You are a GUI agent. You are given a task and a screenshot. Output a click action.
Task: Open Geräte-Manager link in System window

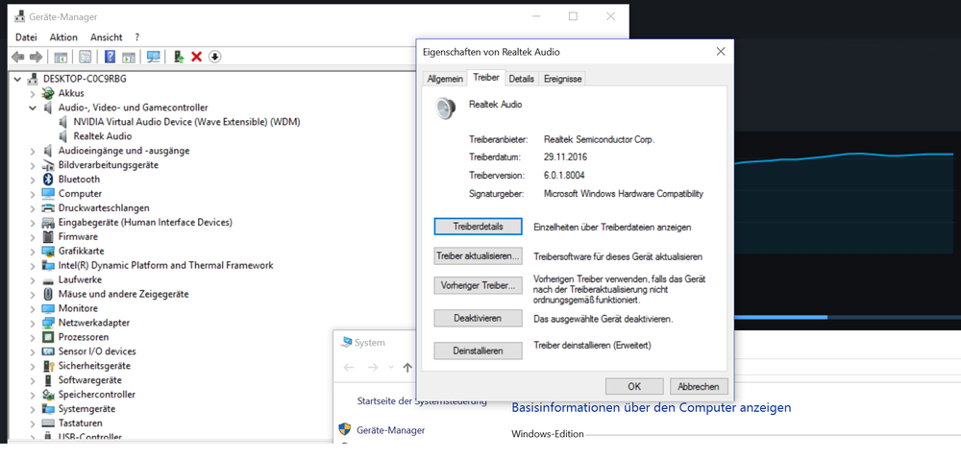pyautogui.click(x=390, y=430)
